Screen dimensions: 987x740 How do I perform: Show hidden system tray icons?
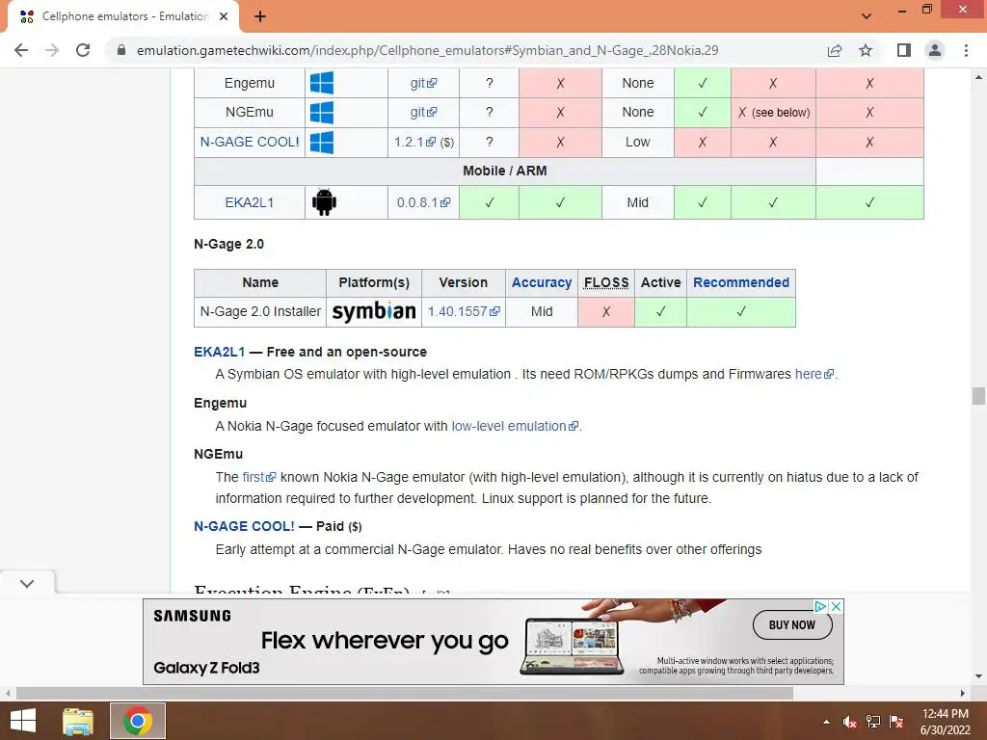(826, 722)
